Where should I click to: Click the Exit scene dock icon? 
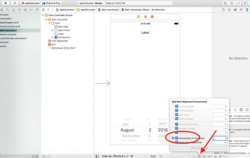click(x=152, y=17)
